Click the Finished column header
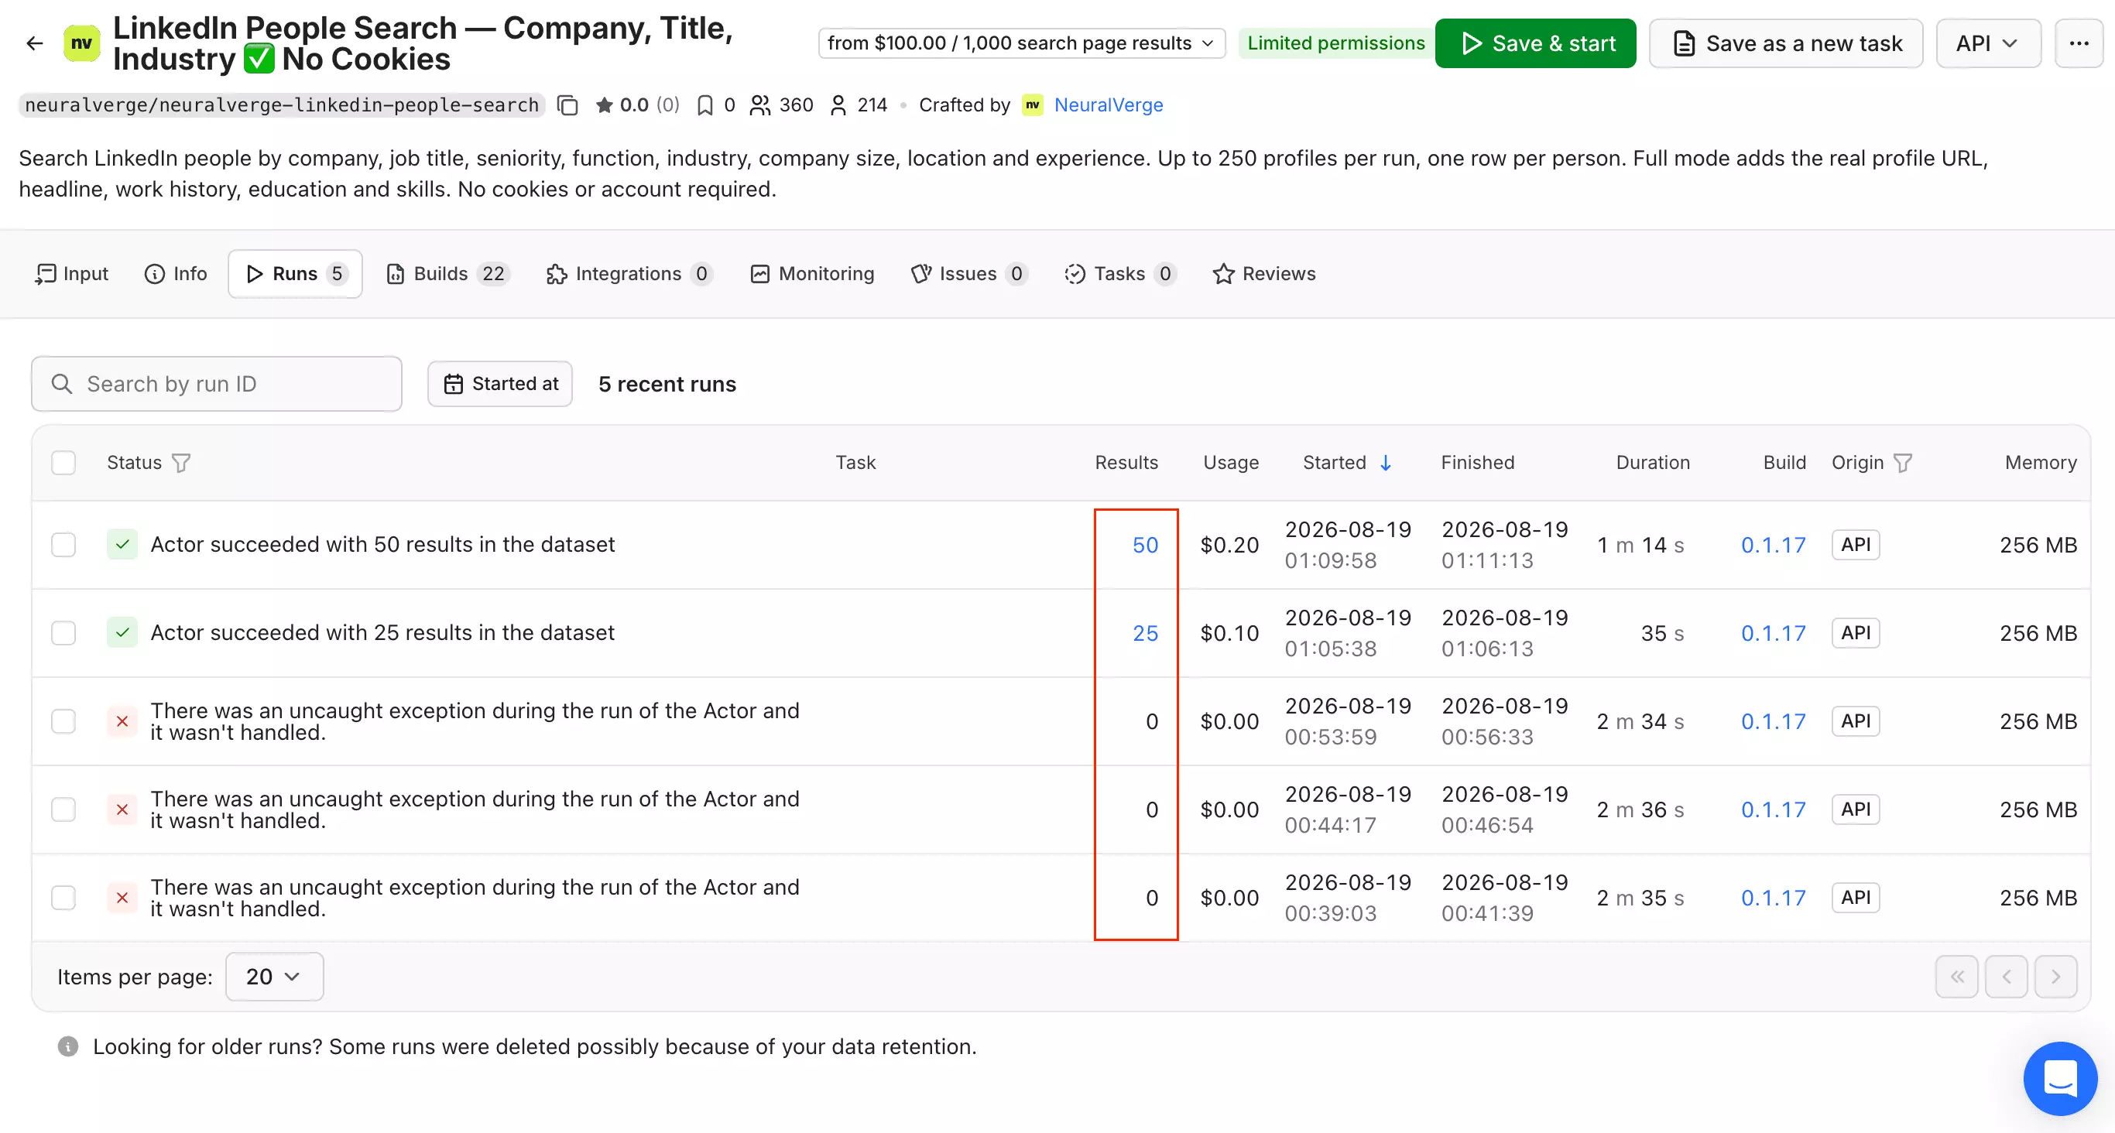Image resolution: width=2115 pixels, height=1133 pixels. (1477, 463)
